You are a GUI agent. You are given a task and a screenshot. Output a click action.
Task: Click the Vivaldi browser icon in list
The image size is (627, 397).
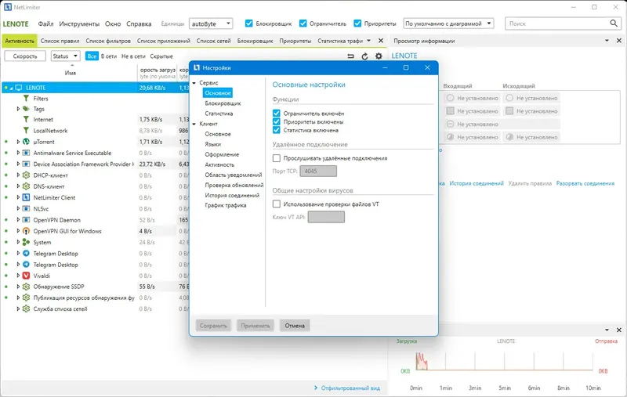click(26, 276)
